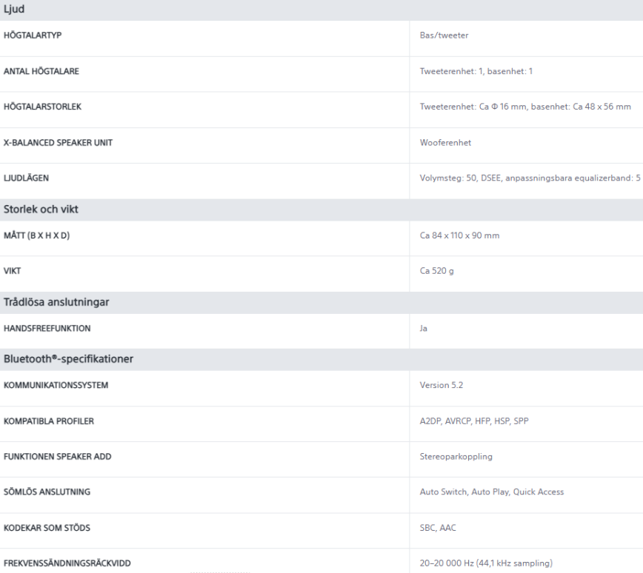Select the ANTAL HÖGTALARE row label
Screen dimensions: 643x573
click(x=41, y=70)
